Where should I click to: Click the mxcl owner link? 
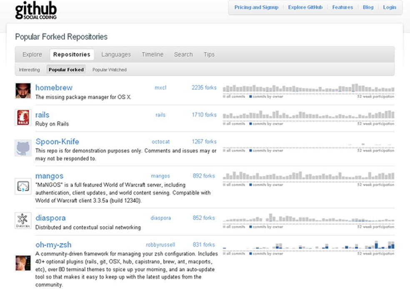pyautogui.click(x=160, y=88)
